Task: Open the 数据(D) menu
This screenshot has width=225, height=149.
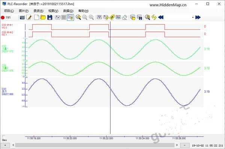Action: [68, 11]
